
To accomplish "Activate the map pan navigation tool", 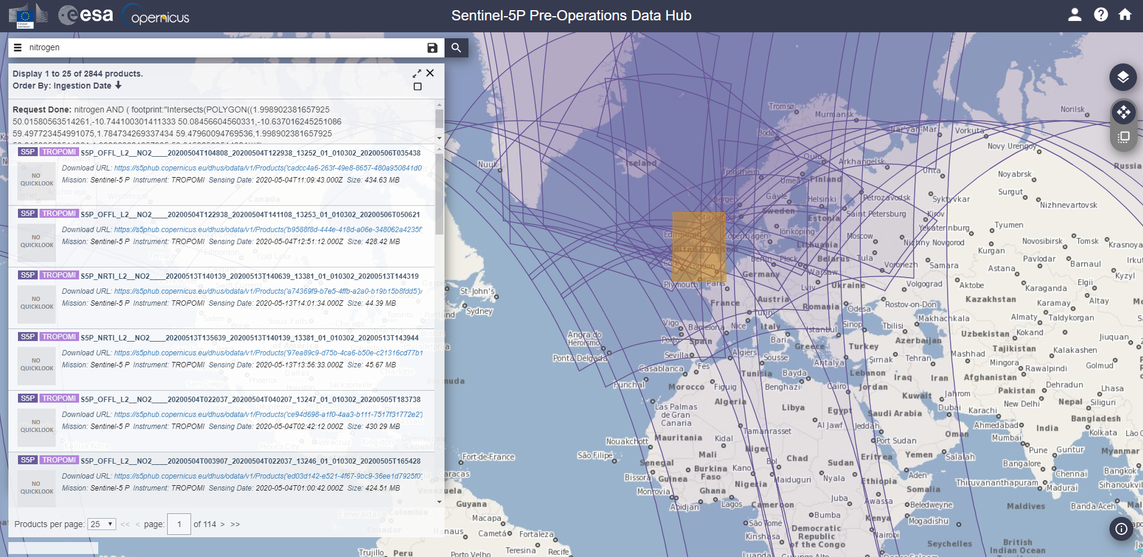I will click(1123, 112).
